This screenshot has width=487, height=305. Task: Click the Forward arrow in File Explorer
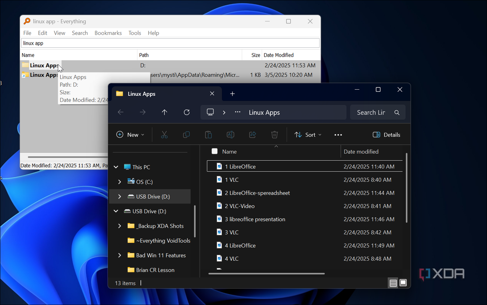pos(143,112)
